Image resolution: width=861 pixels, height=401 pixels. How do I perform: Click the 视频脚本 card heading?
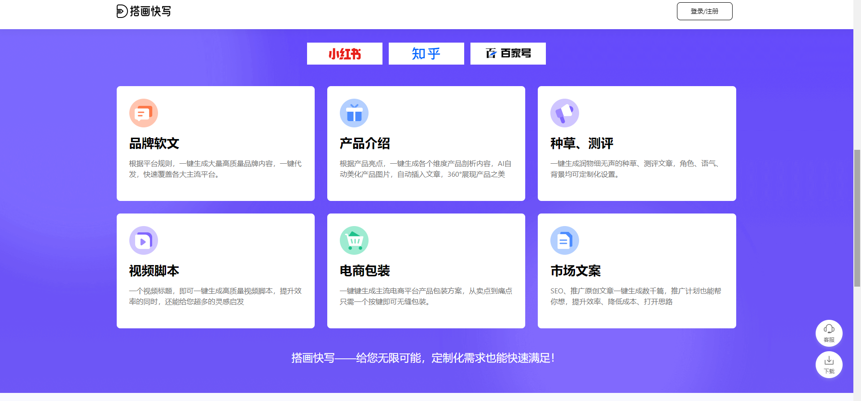click(154, 271)
